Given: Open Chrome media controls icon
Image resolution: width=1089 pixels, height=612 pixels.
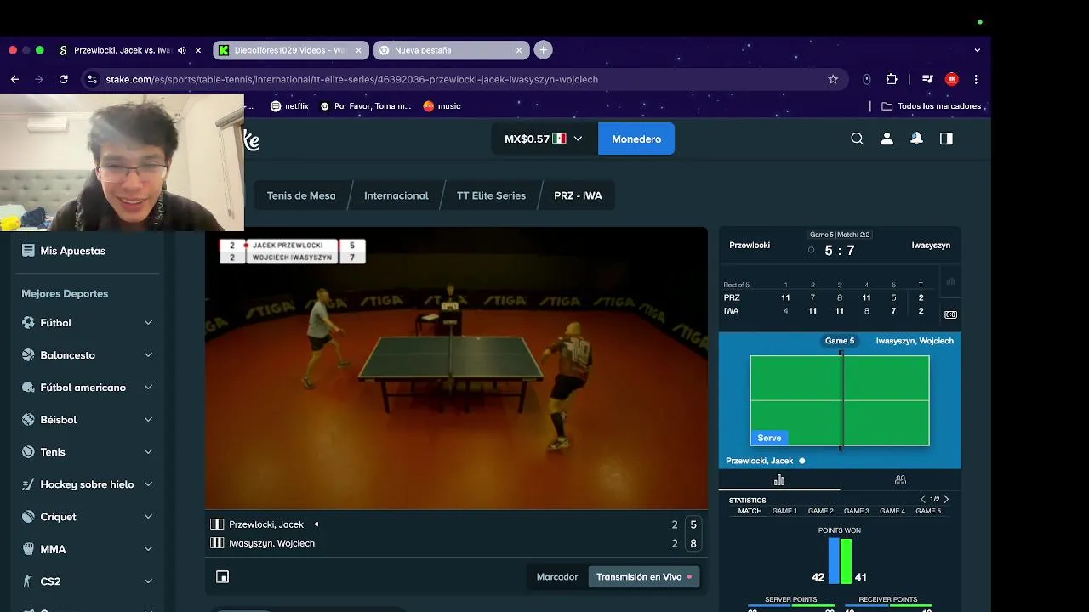Looking at the screenshot, I should pos(927,79).
